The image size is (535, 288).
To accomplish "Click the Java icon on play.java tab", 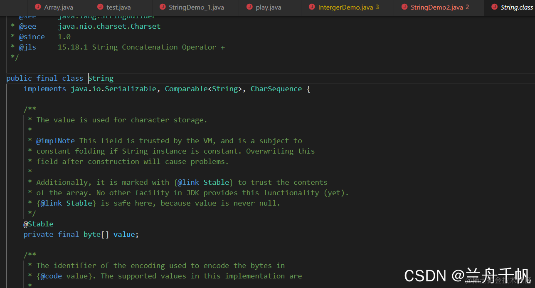I will point(249,7).
